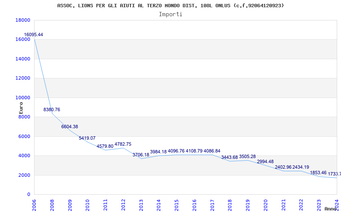Click the x-axis year 2020
Viewport: 341px width, 213px height.
coord(266,205)
